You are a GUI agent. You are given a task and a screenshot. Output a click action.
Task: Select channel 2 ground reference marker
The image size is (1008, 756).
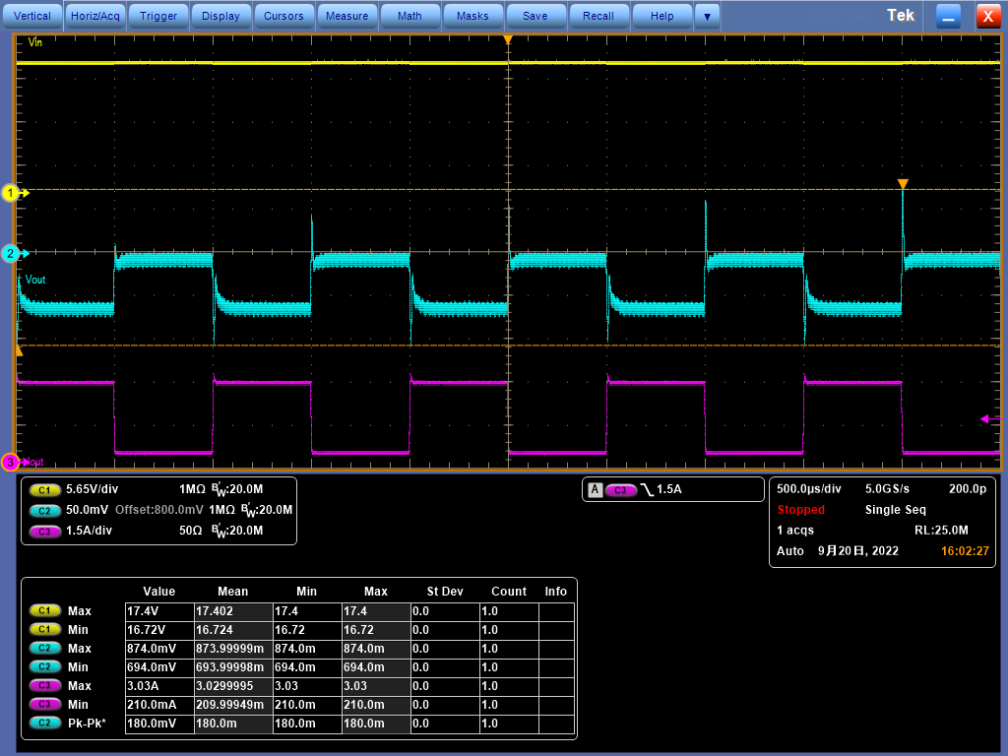[12, 254]
